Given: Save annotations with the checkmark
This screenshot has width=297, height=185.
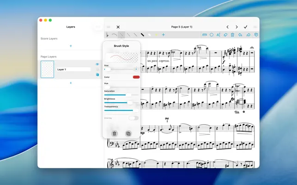Looking at the screenshot, I should click(x=245, y=27).
